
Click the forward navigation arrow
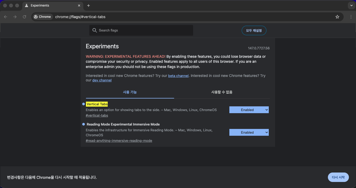pos(15,17)
